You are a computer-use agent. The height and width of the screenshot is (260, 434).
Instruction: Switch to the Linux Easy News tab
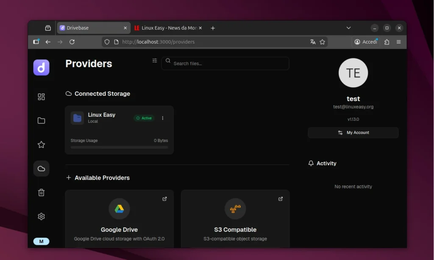(x=167, y=27)
